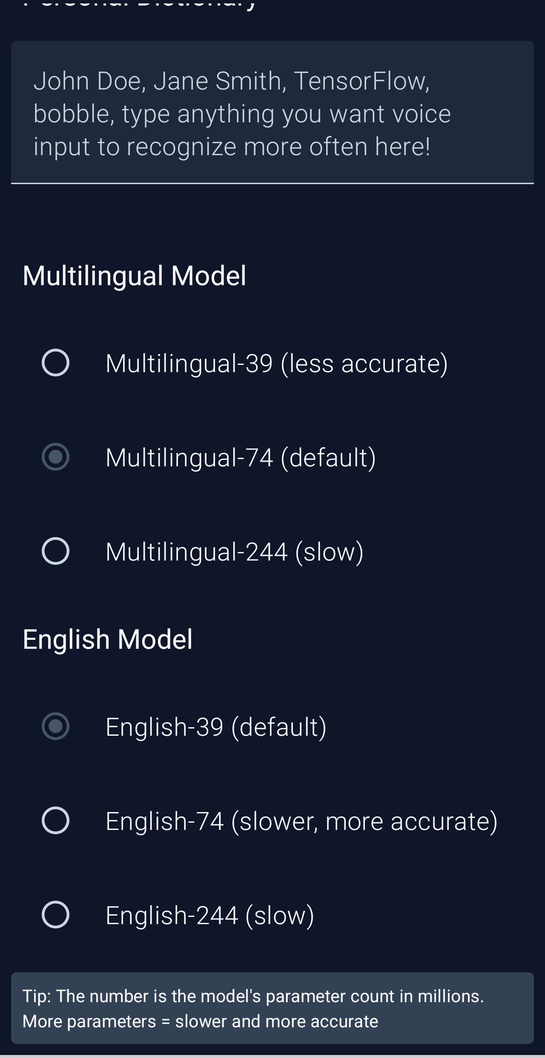Pick the English-39 default radio circle
The height and width of the screenshot is (1058, 545).
[x=55, y=726]
